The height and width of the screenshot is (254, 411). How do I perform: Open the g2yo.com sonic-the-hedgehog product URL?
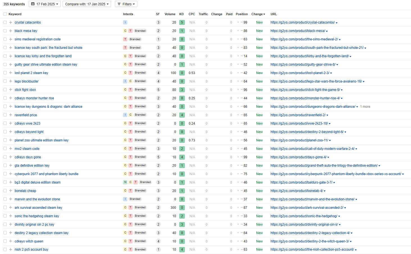tap(304, 216)
